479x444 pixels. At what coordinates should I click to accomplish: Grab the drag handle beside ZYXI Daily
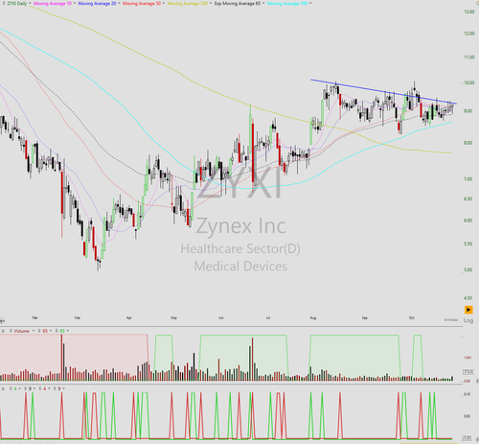coord(4,3)
